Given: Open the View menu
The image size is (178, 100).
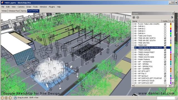Looking at the screenshot, I should click(14, 7).
